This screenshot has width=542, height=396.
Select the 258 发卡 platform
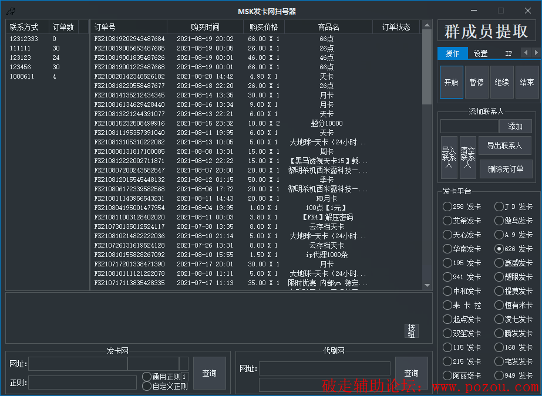448,207
